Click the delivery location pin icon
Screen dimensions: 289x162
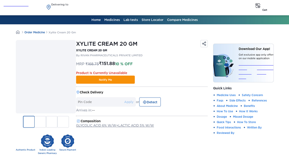point(48,7)
